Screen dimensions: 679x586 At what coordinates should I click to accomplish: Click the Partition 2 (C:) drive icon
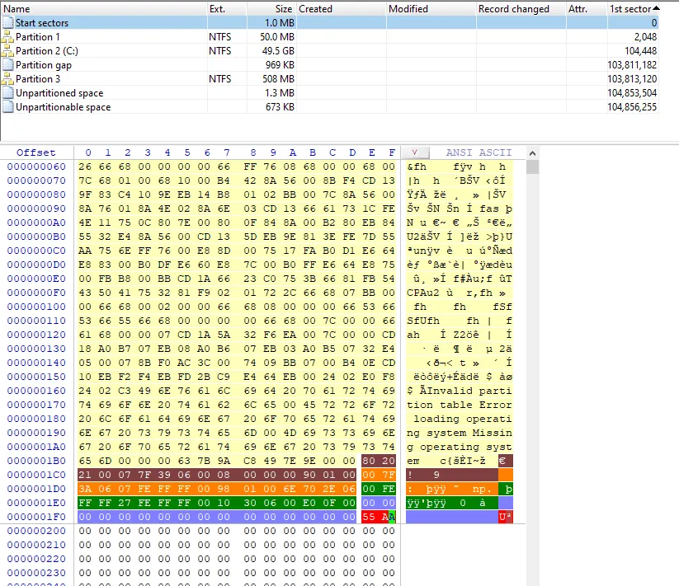(8, 51)
